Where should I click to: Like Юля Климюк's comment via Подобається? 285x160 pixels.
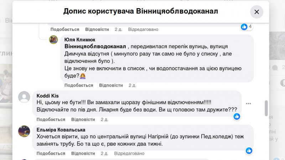coord(79,85)
